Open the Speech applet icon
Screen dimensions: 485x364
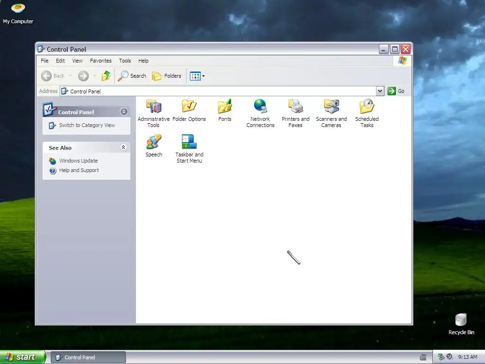point(154,142)
